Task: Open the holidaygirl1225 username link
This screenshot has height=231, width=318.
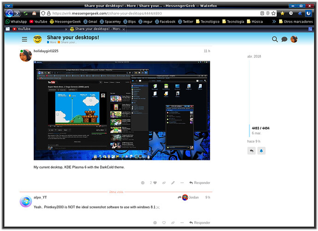Action: tap(46, 51)
